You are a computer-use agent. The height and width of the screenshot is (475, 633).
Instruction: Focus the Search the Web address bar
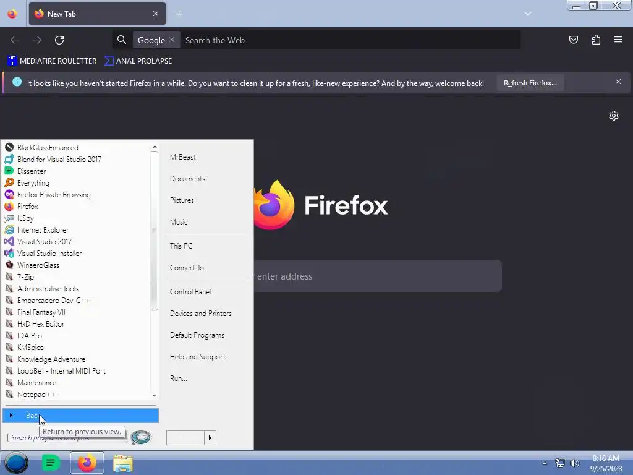pos(350,40)
